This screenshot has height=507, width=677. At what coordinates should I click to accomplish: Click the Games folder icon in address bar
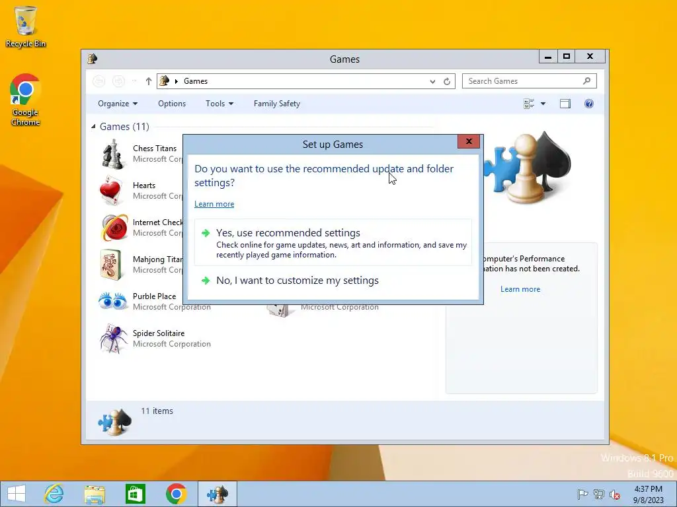(x=165, y=81)
